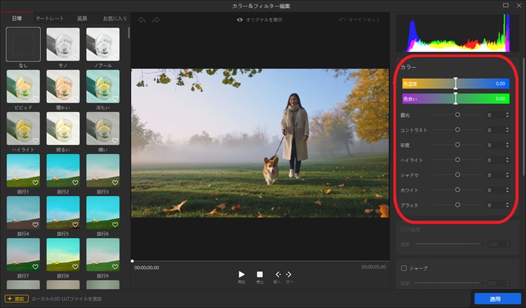The width and height of the screenshot is (526, 308).
Task: Favorite the 暗い filter with heart icon
Action: (115, 140)
